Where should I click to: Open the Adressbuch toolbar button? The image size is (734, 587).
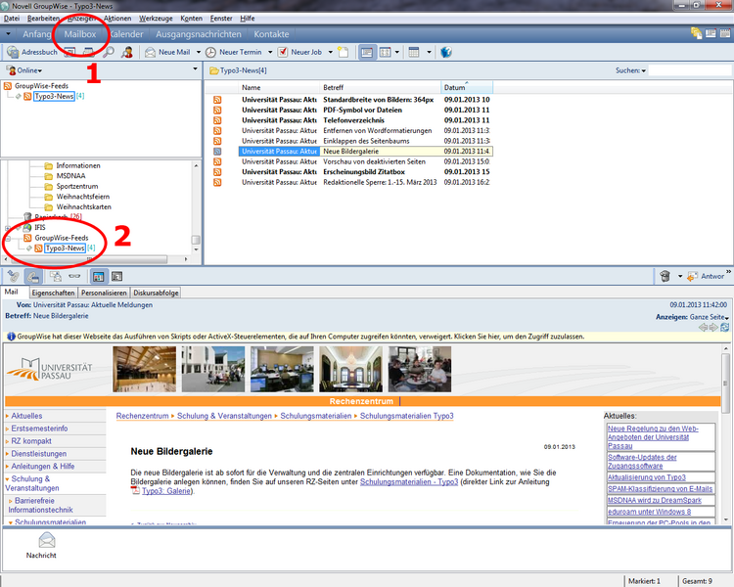32,52
